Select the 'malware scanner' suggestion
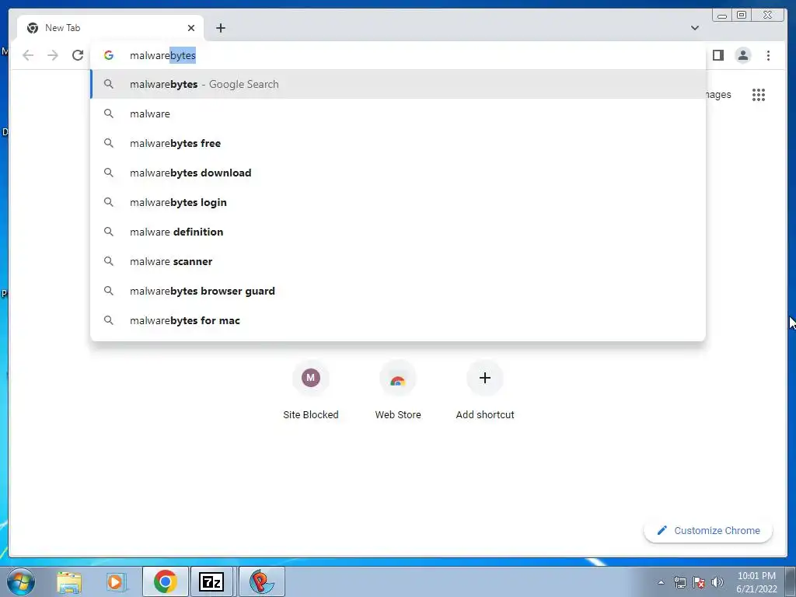Screen dimensions: 796x597 (398, 261)
